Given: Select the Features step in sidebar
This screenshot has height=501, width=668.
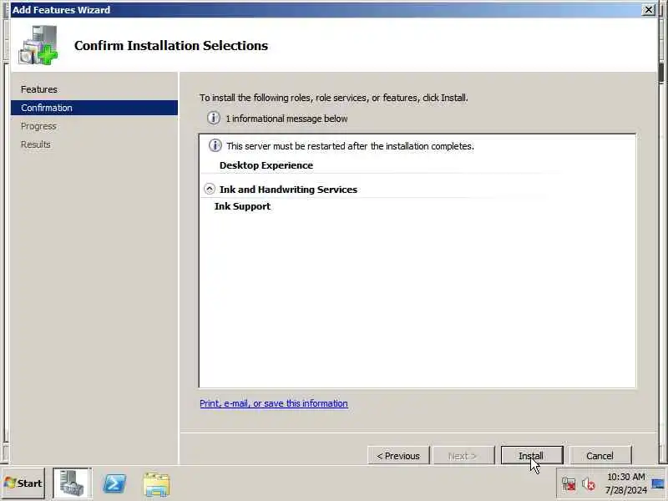Looking at the screenshot, I should (x=38, y=89).
